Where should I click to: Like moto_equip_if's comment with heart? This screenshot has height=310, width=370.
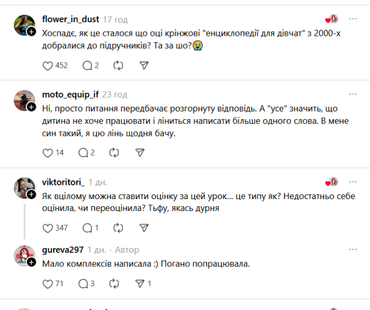pos(49,153)
